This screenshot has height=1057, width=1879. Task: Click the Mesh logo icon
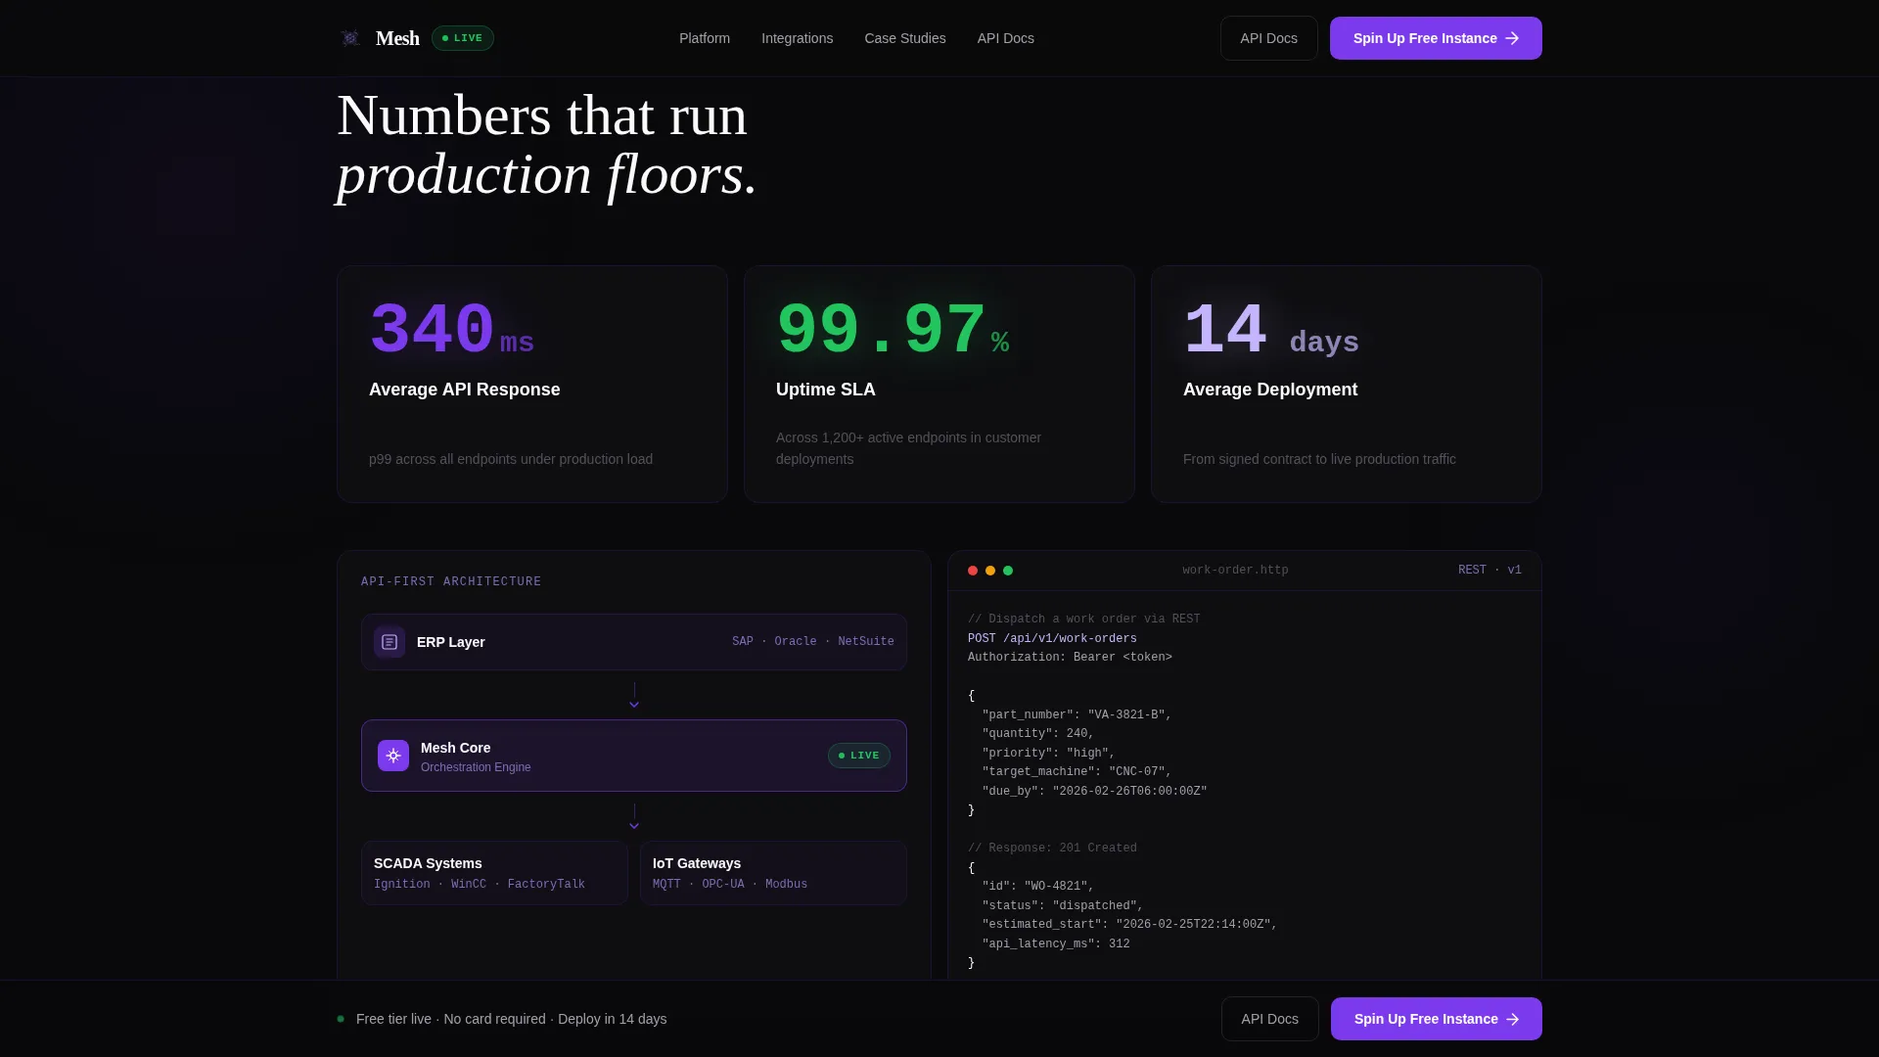click(x=350, y=38)
